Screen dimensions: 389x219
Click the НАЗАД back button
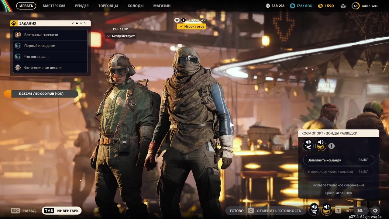click(x=29, y=210)
